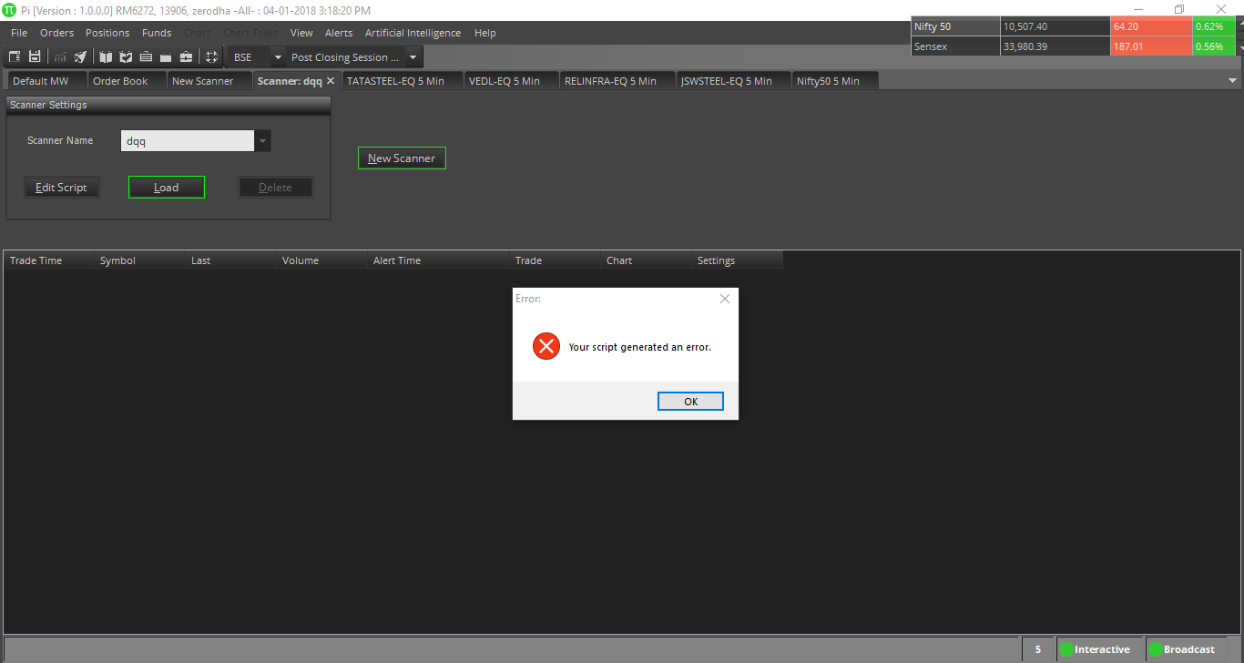Click the greyed Delete button
This screenshot has width=1244, height=663.
tap(276, 188)
